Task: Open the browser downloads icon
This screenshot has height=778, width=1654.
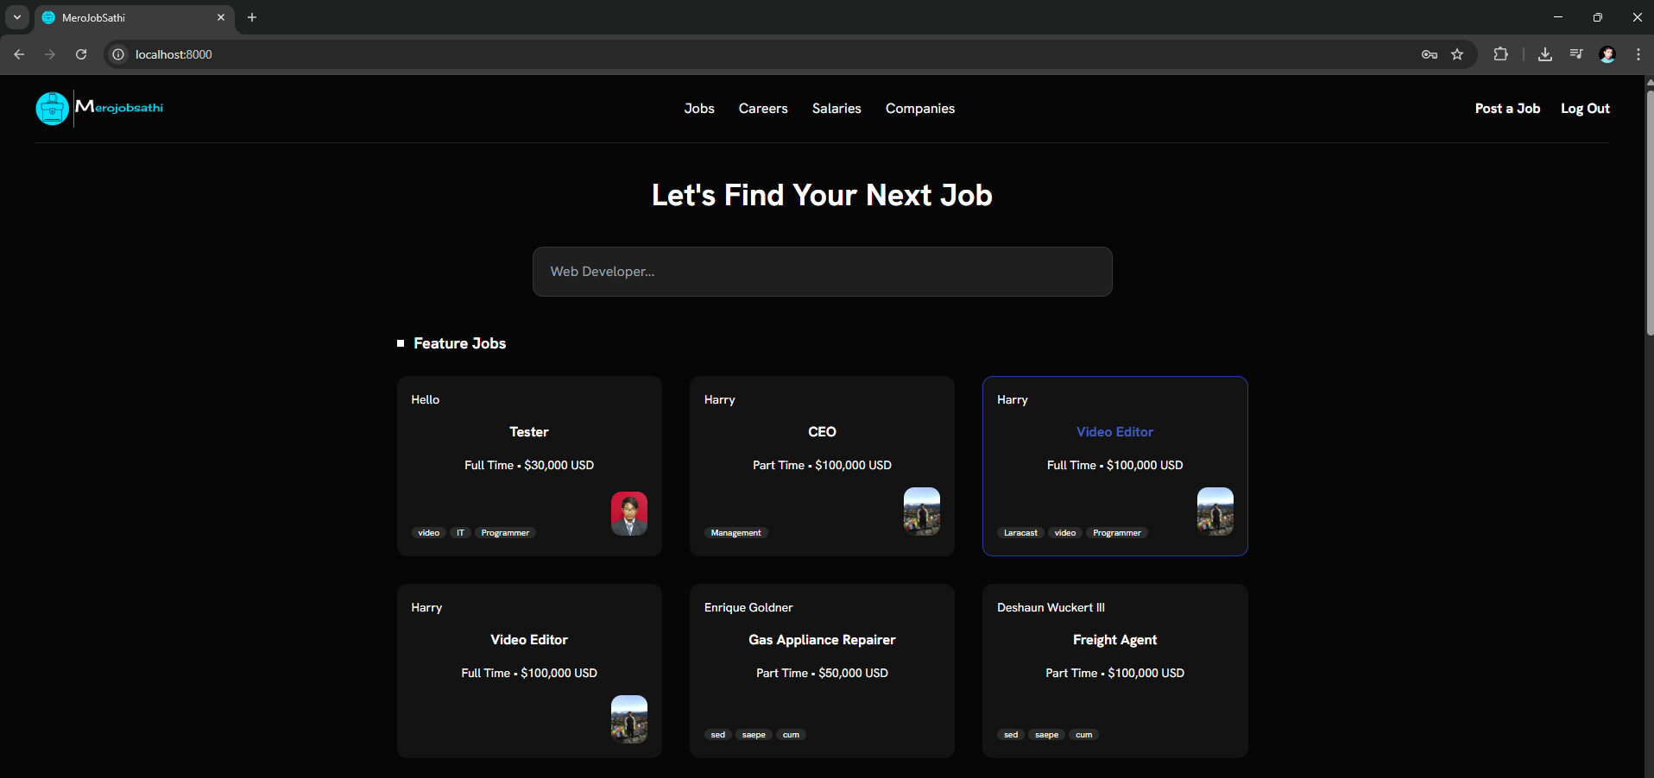Action: (x=1545, y=54)
